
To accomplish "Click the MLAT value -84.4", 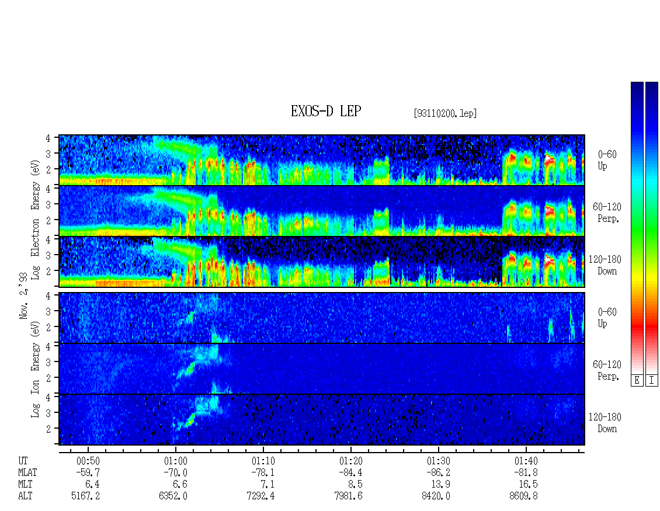I will click(x=350, y=472).
